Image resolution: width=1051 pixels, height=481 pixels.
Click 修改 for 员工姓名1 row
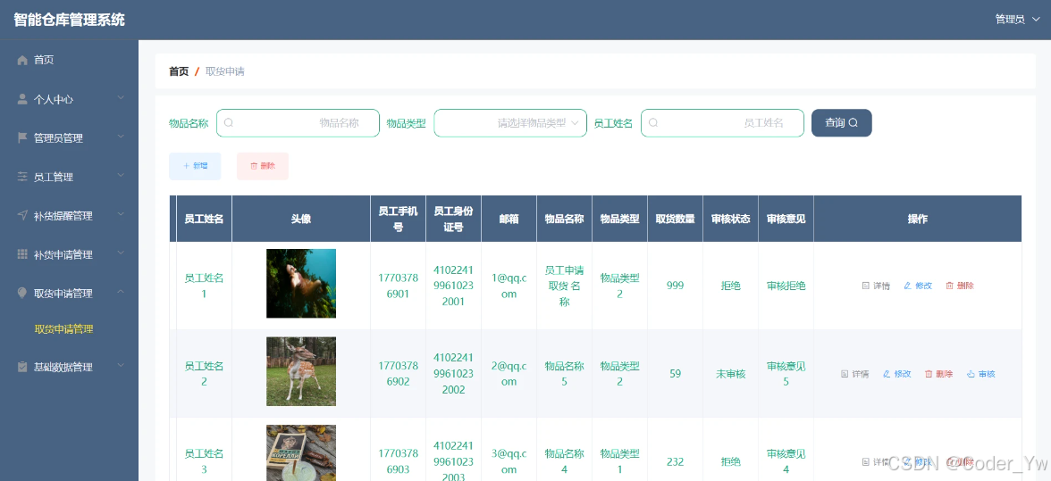point(918,286)
